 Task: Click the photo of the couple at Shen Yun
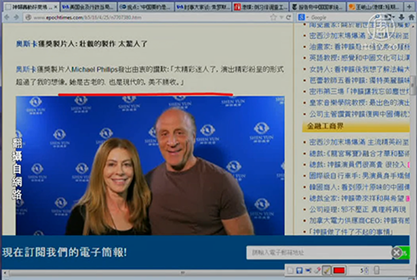click(150, 166)
